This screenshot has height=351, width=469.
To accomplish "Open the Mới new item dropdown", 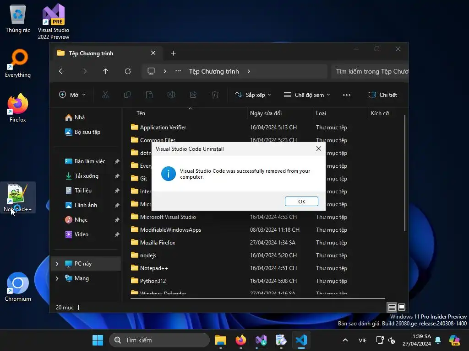I will pyautogui.click(x=72, y=95).
